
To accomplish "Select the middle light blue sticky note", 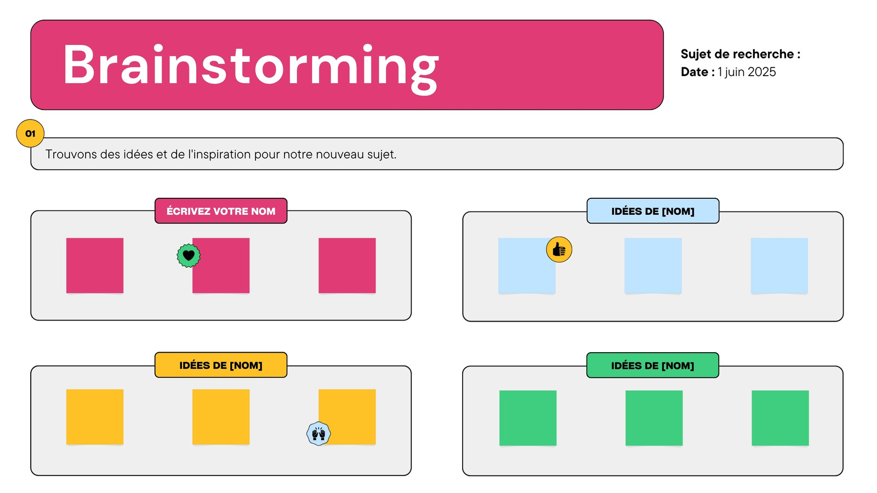I will coord(653,266).
